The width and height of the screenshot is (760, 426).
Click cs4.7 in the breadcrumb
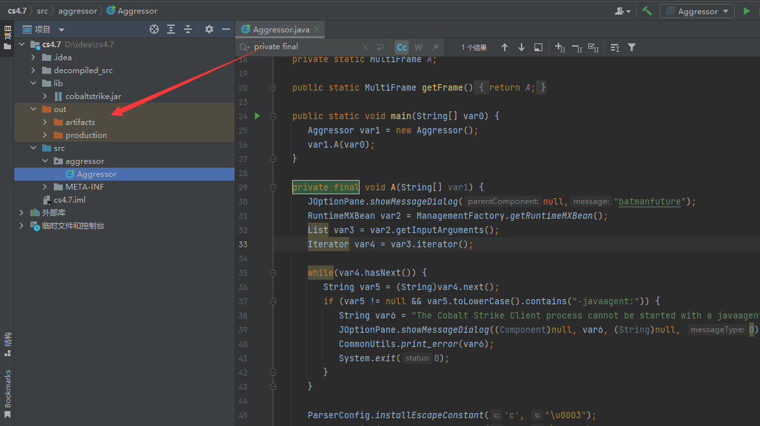pyautogui.click(x=17, y=10)
